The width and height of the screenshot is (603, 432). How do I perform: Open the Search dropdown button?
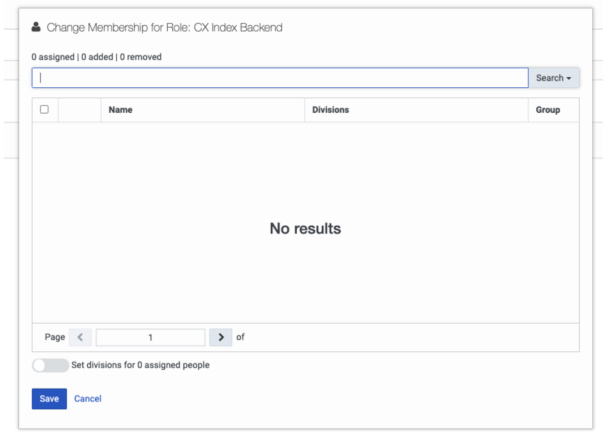553,78
